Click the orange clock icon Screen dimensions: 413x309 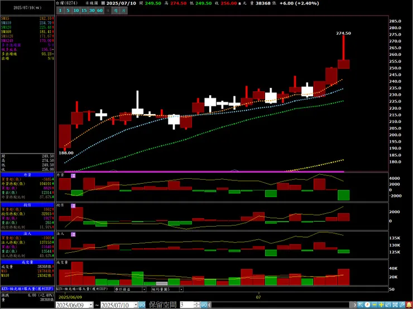367,305
